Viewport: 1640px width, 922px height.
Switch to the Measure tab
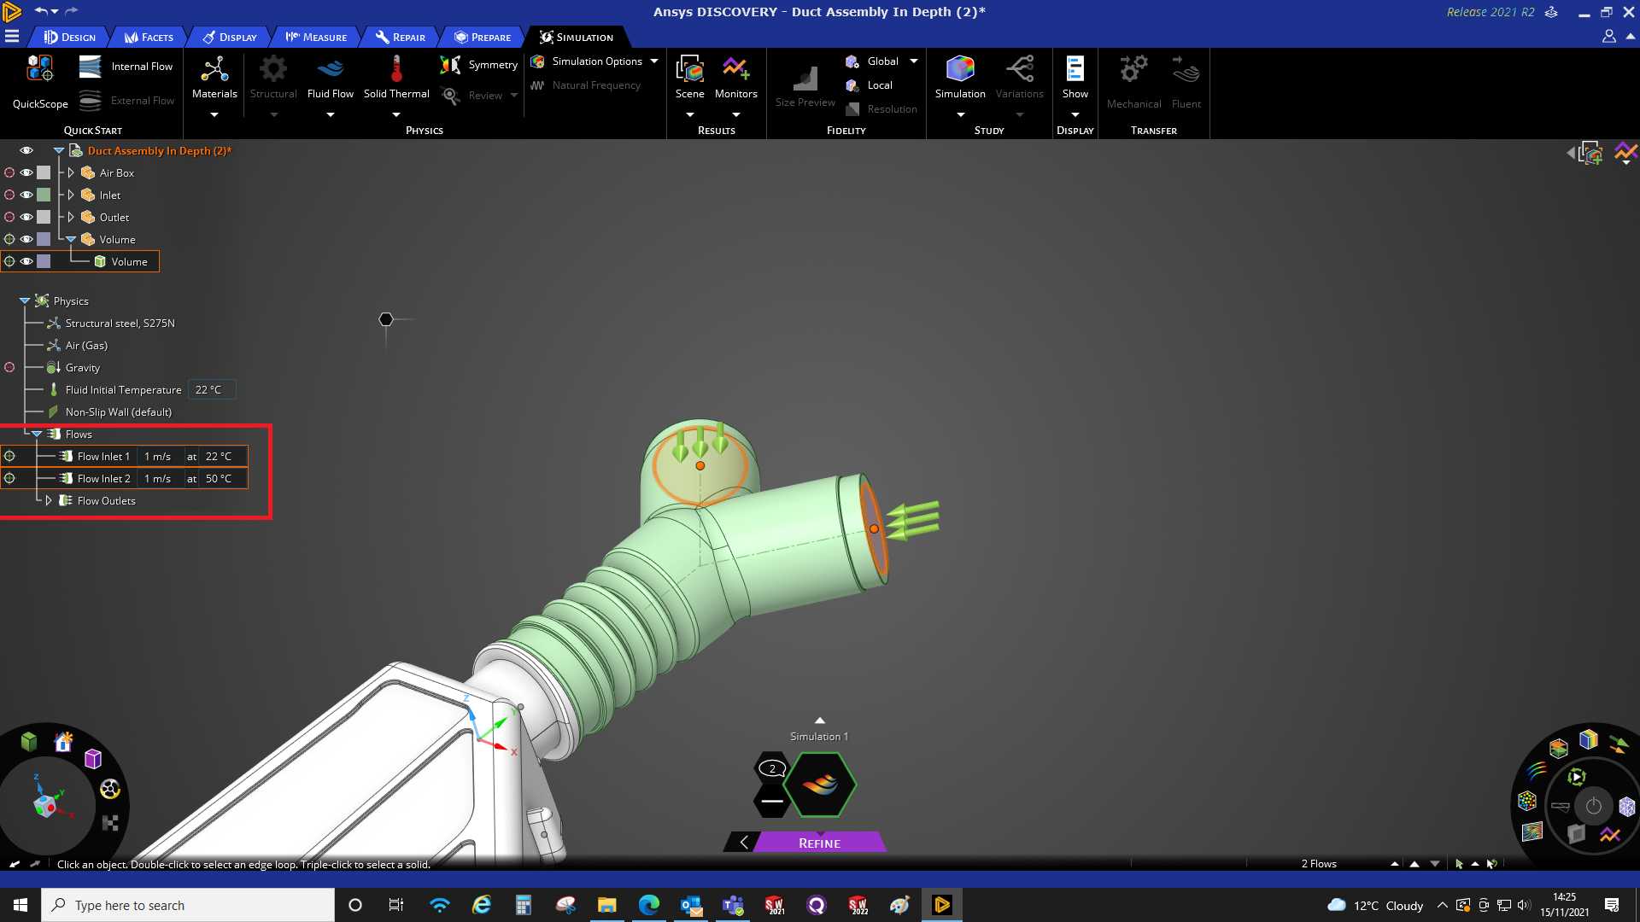point(317,37)
